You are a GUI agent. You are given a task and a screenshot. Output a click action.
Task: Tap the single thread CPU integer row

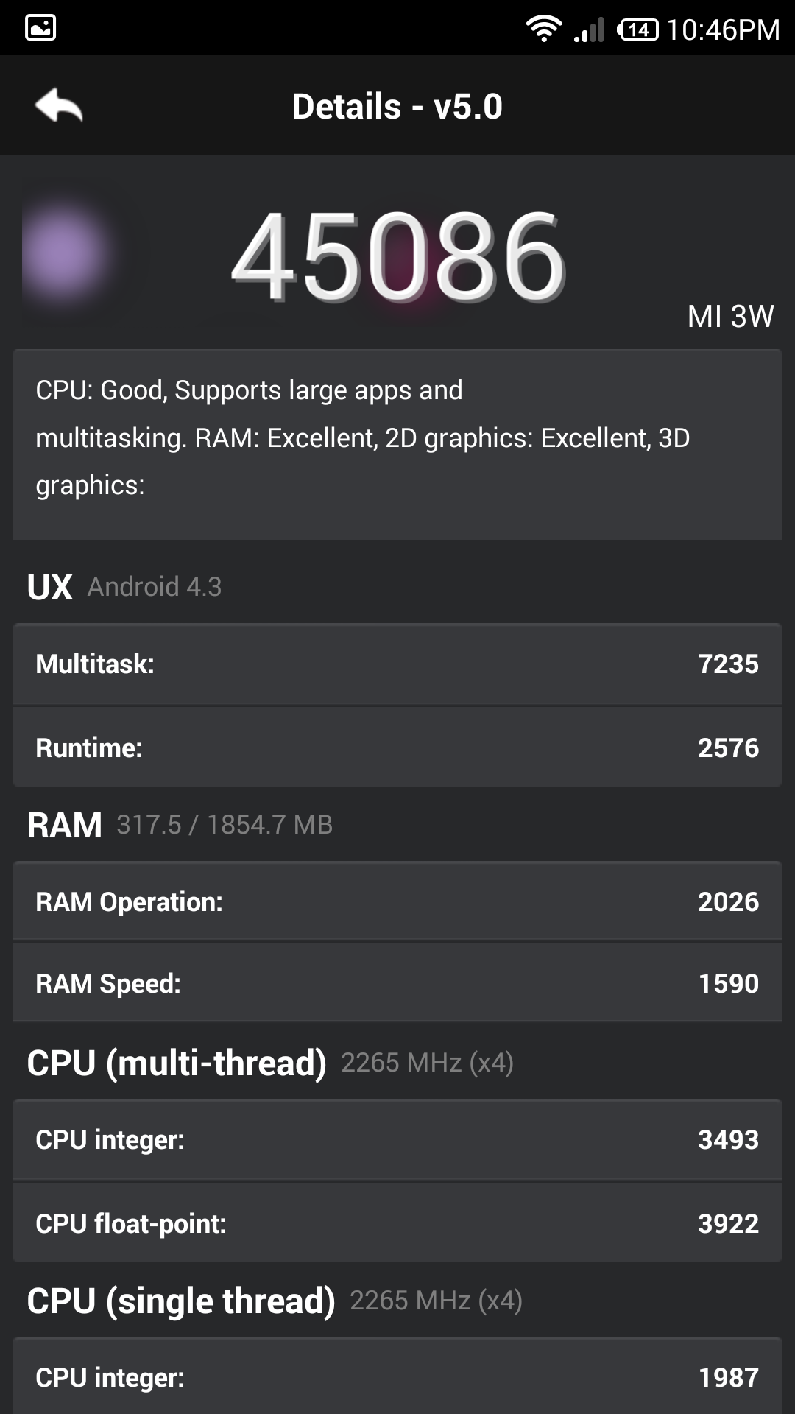pos(397,1377)
